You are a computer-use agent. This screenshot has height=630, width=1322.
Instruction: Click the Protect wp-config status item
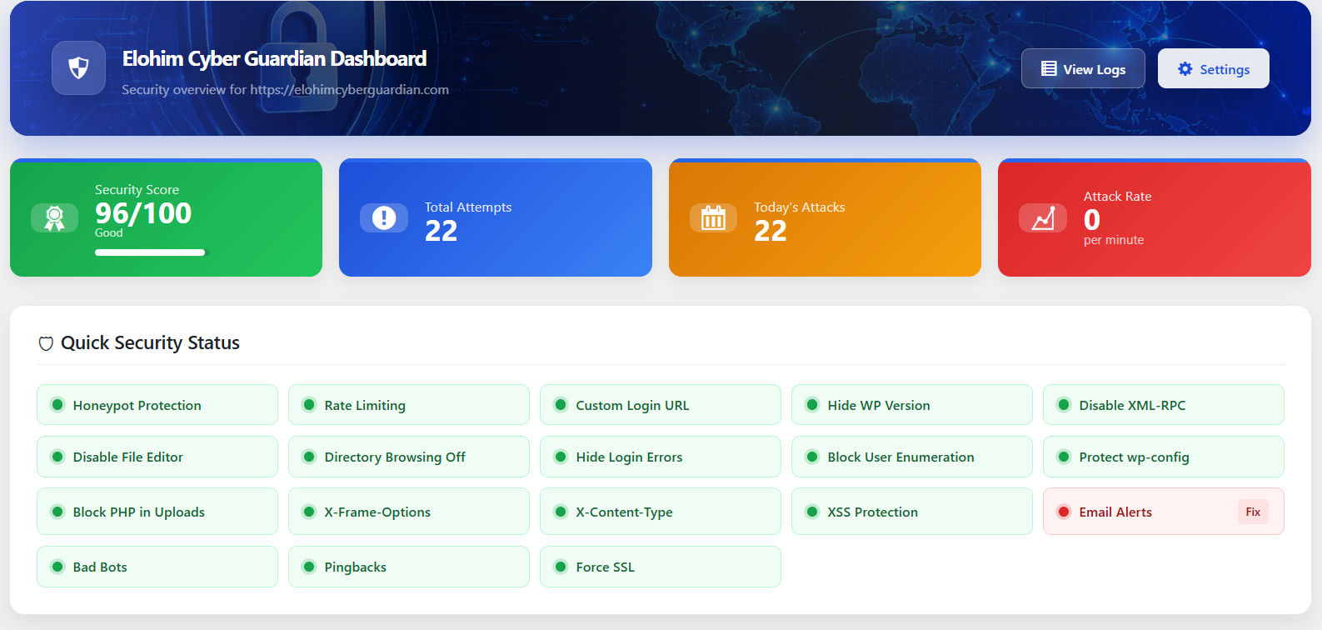click(x=1164, y=457)
